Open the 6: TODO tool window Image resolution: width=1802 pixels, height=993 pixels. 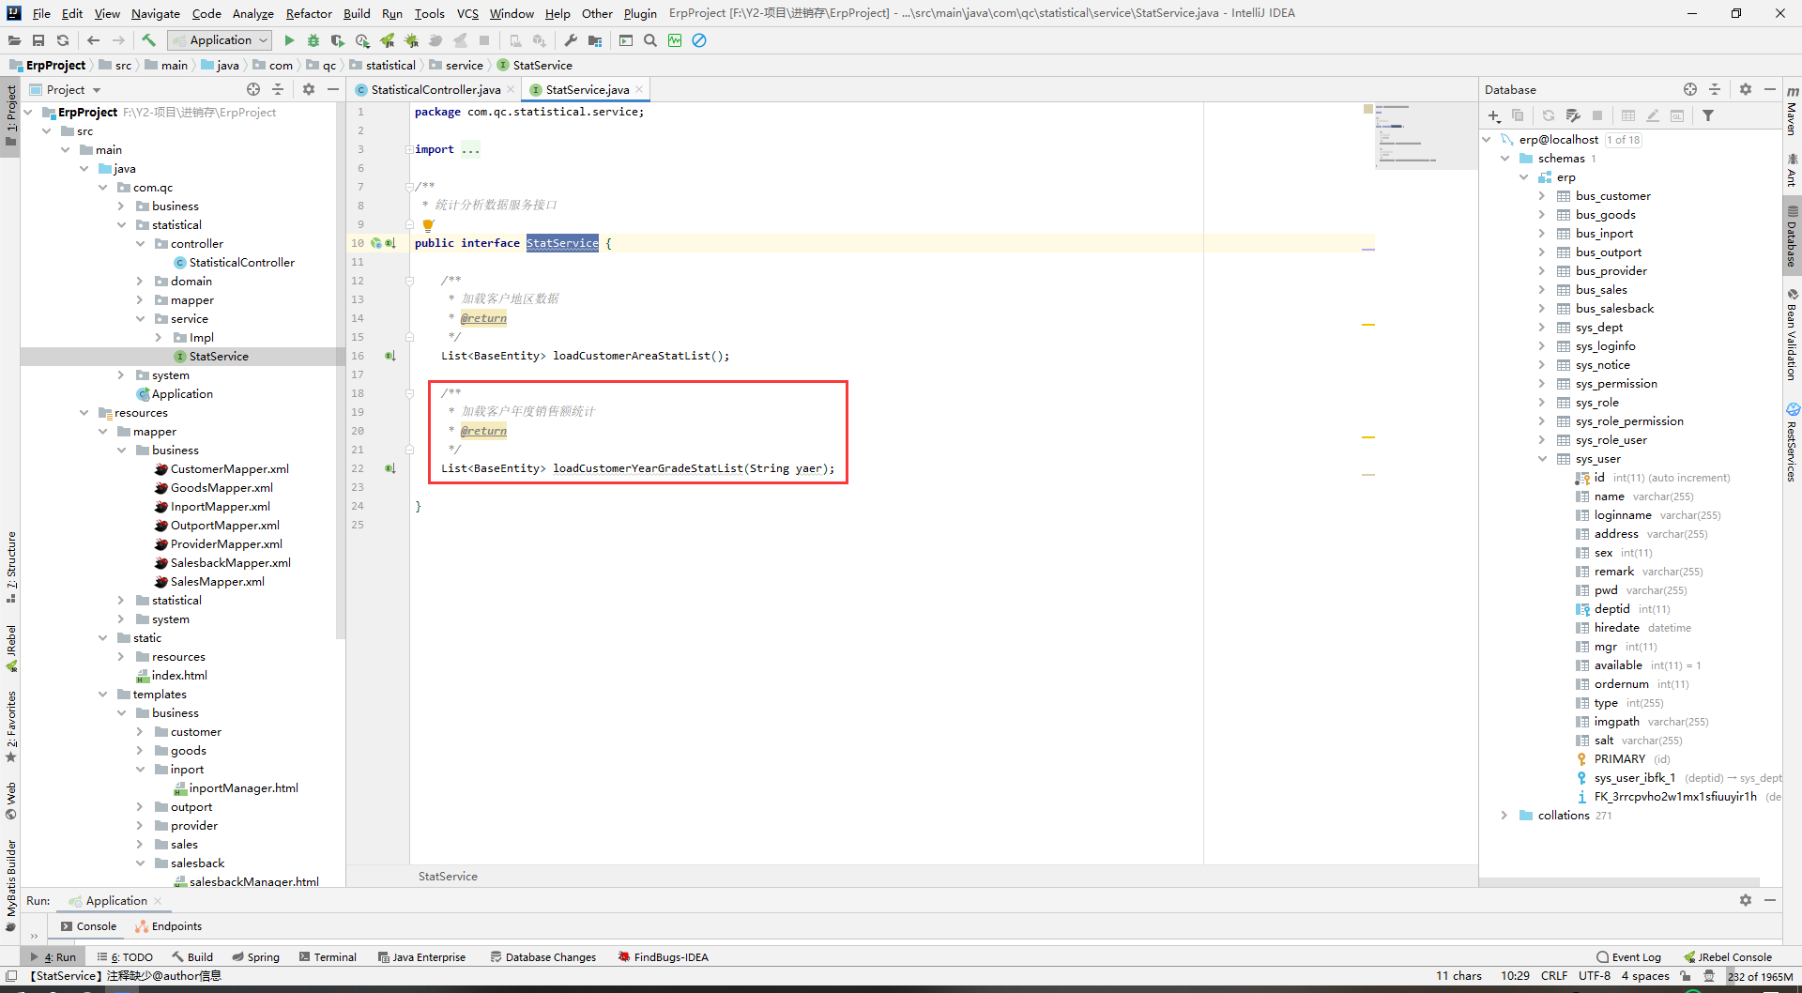click(x=125, y=957)
